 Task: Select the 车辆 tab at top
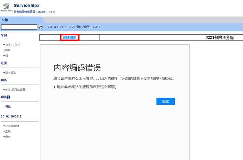[5, 20]
